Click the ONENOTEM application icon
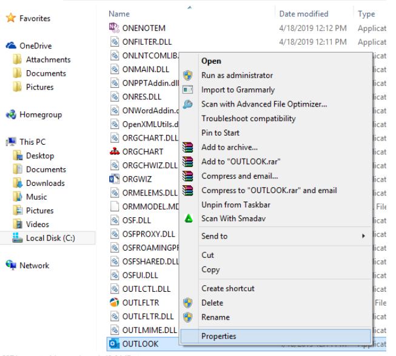The height and width of the screenshot is (356, 396). coord(115,28)
